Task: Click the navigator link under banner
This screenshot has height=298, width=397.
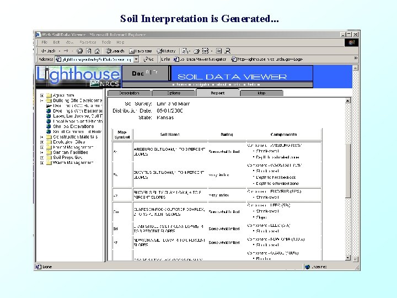Action: point(200,84)
